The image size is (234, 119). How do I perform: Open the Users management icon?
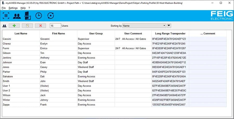click(x=17, y=16)
